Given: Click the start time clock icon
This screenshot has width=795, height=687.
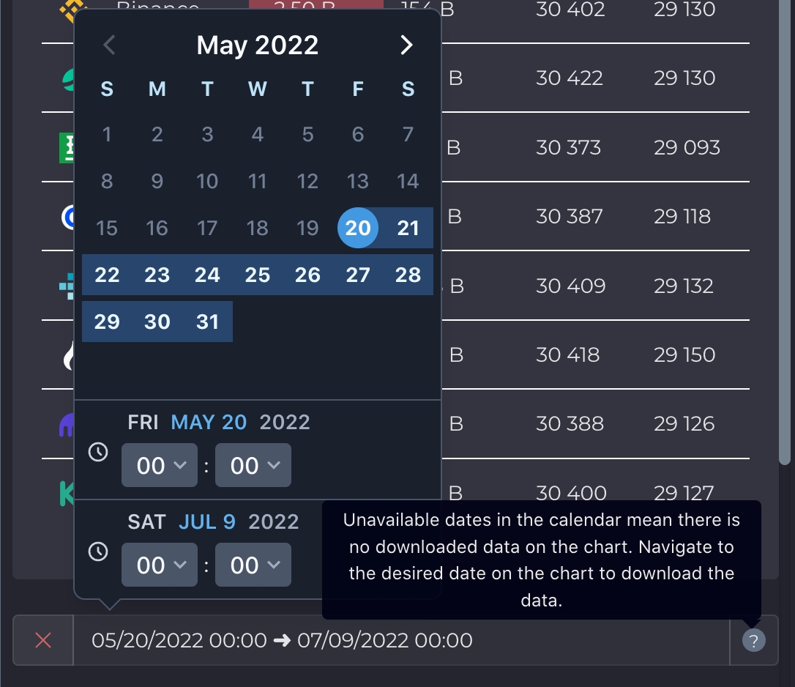Looking at the screenshot, I should [x=98, y=452].
